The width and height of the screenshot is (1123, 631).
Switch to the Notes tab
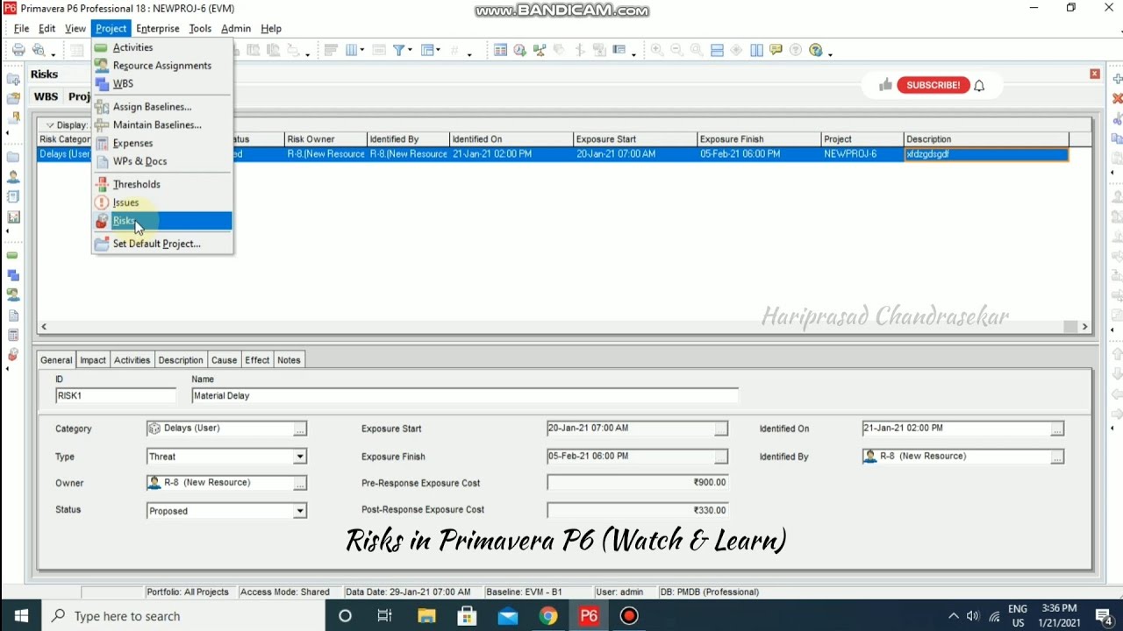click(289, 360)
